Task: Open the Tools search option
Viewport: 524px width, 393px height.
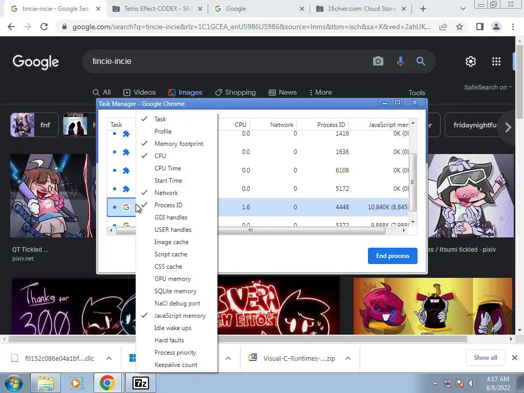Action: click(417, 93)
